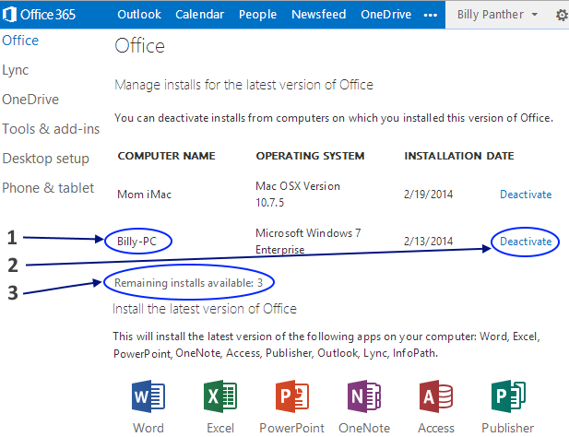Open Newsfeed in the top navigation
Image resolution: width=569 pixels, height=437 pixels.
pos(318,15)
